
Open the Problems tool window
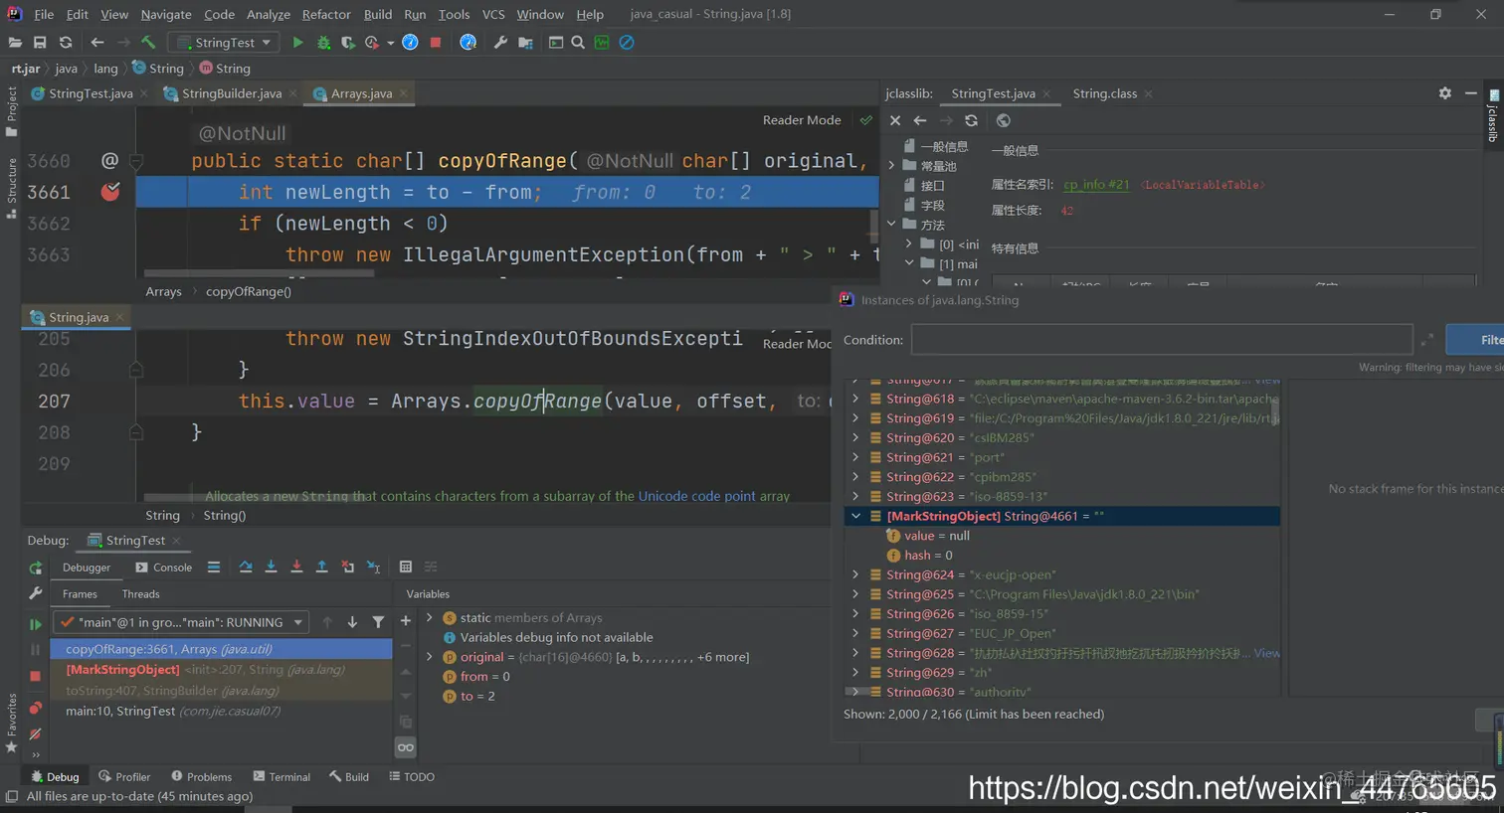[x=201, y=777]
